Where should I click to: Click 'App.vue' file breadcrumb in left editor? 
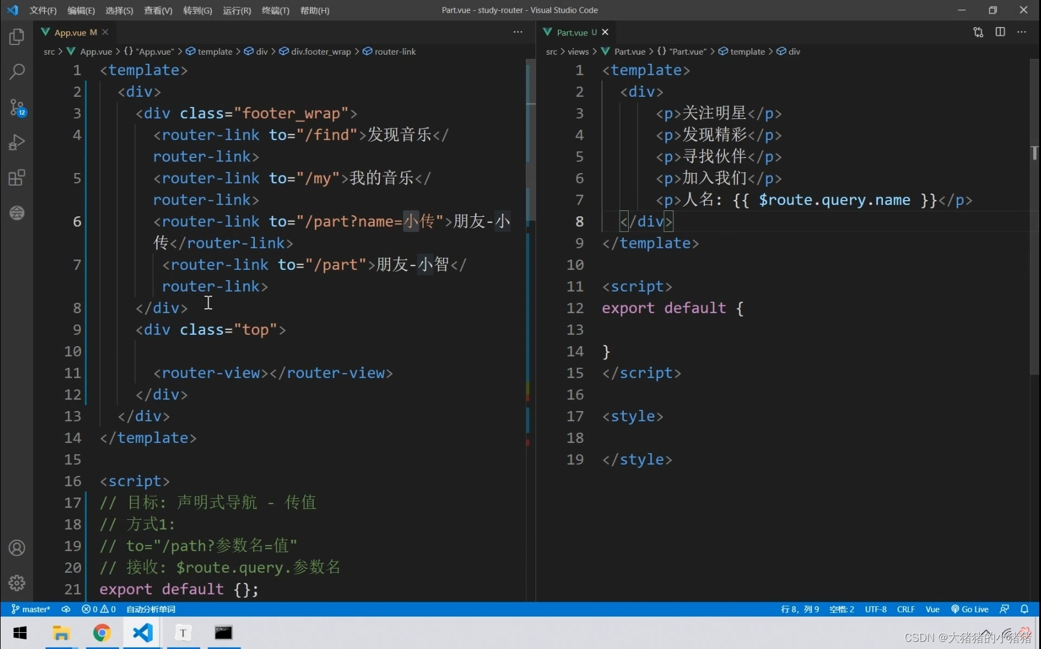(90, 52)
